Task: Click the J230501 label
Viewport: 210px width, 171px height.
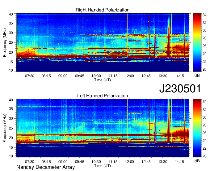Action: click(180, 89)
